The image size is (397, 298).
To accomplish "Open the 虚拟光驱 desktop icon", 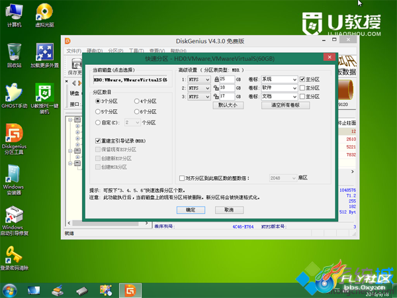I will [x=44, y=15].
